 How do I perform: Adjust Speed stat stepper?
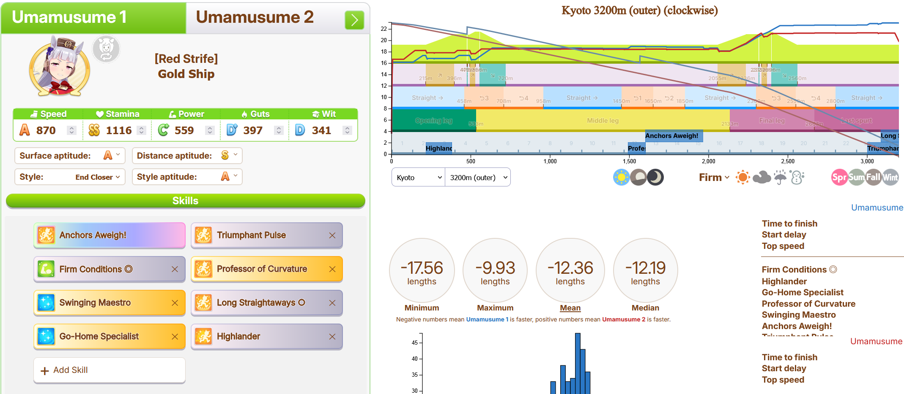[72, 130]
